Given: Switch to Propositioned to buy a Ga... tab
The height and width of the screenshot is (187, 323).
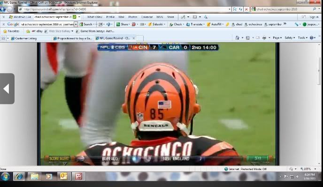Looking at the screenshot, I should click(73, 38).
